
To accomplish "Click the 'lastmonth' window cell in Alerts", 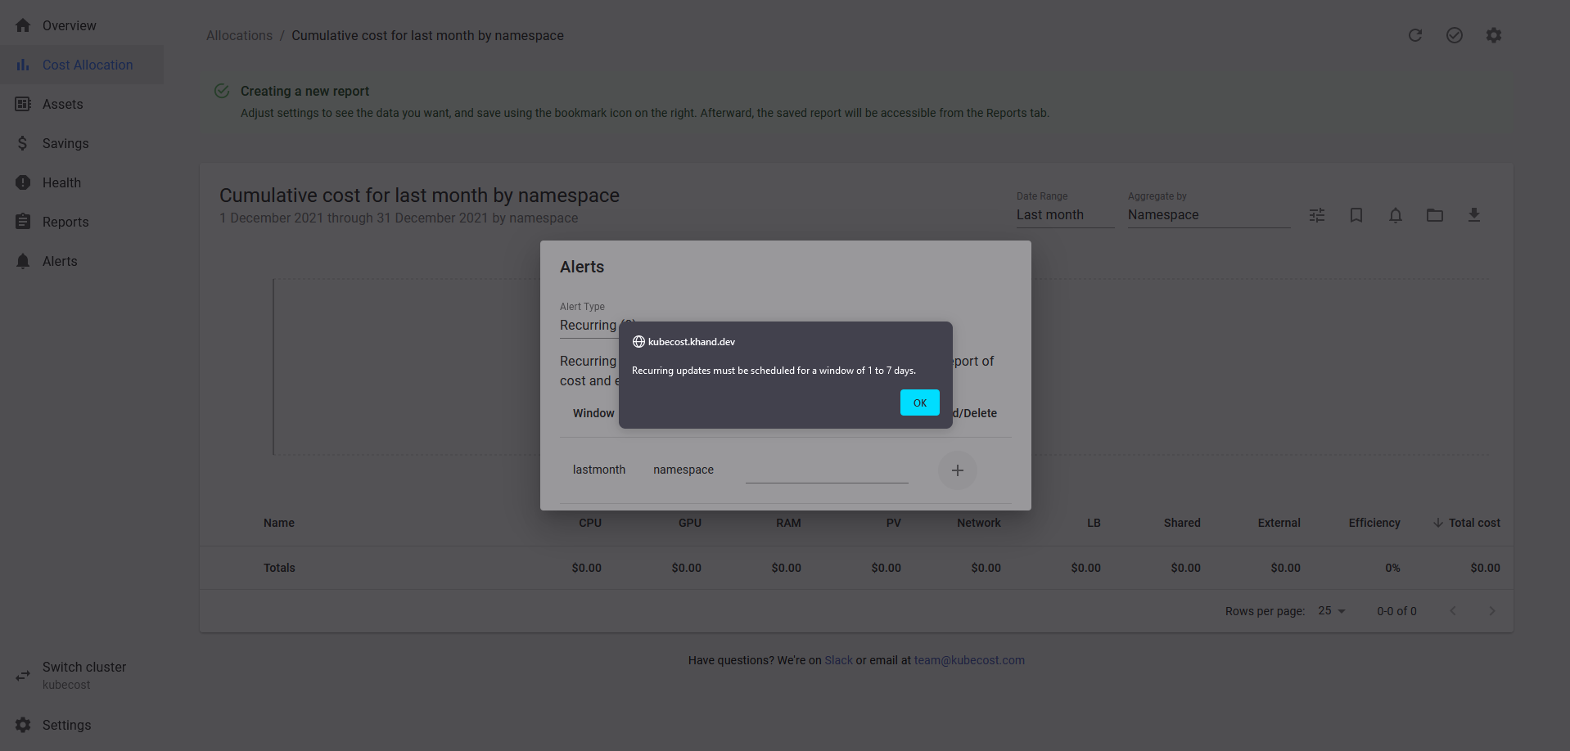I will 599,470.
